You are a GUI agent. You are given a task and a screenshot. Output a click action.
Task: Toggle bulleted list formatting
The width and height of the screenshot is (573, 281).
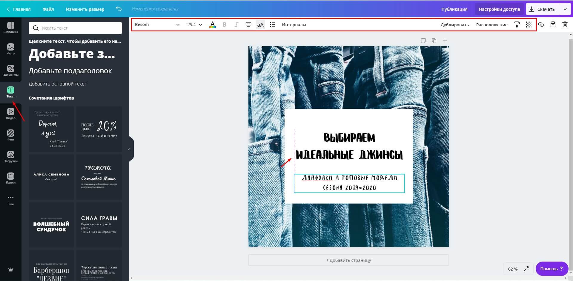click(x=272, y=25)
